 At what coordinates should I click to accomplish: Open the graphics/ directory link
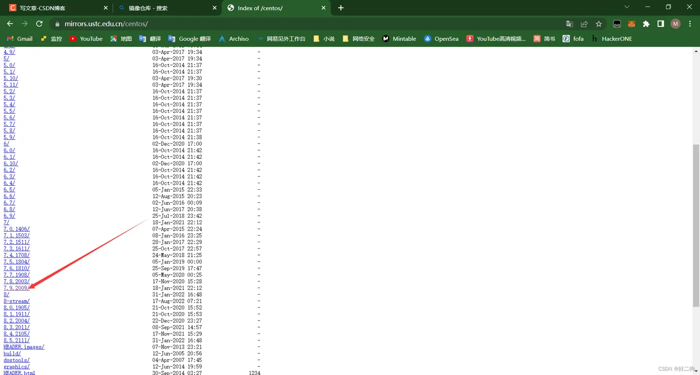click(x=16, y=367)
